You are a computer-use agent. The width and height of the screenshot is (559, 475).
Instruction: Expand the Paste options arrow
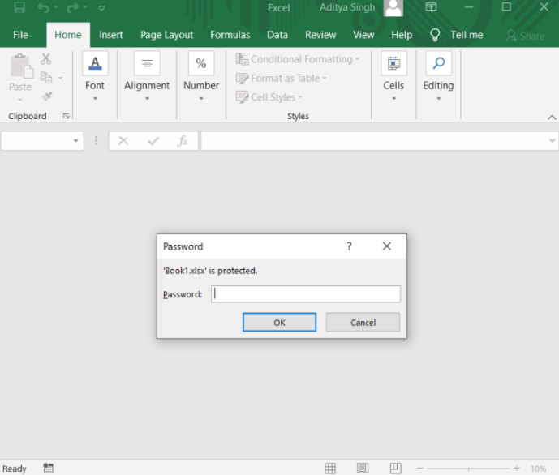[x=20, y=100]
